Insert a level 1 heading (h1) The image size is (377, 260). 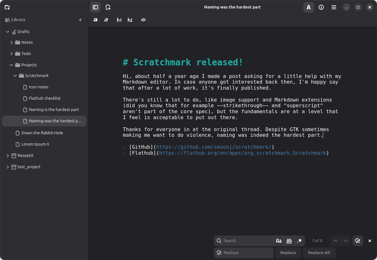(119, 20)
